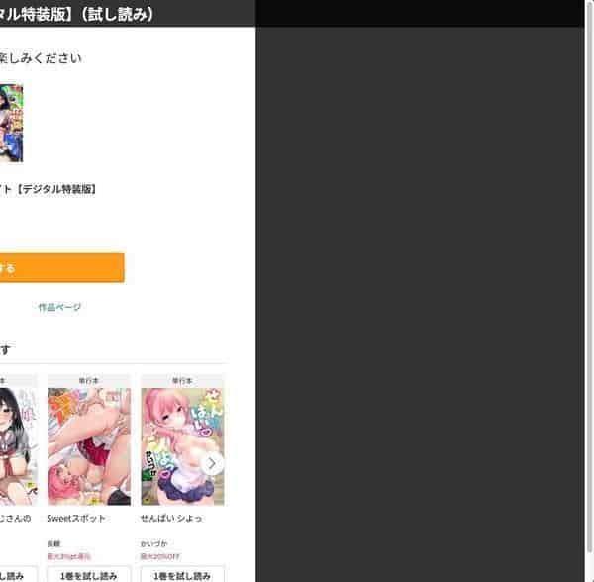Click the pink points label under Sweetスポット

click(68, 556)
